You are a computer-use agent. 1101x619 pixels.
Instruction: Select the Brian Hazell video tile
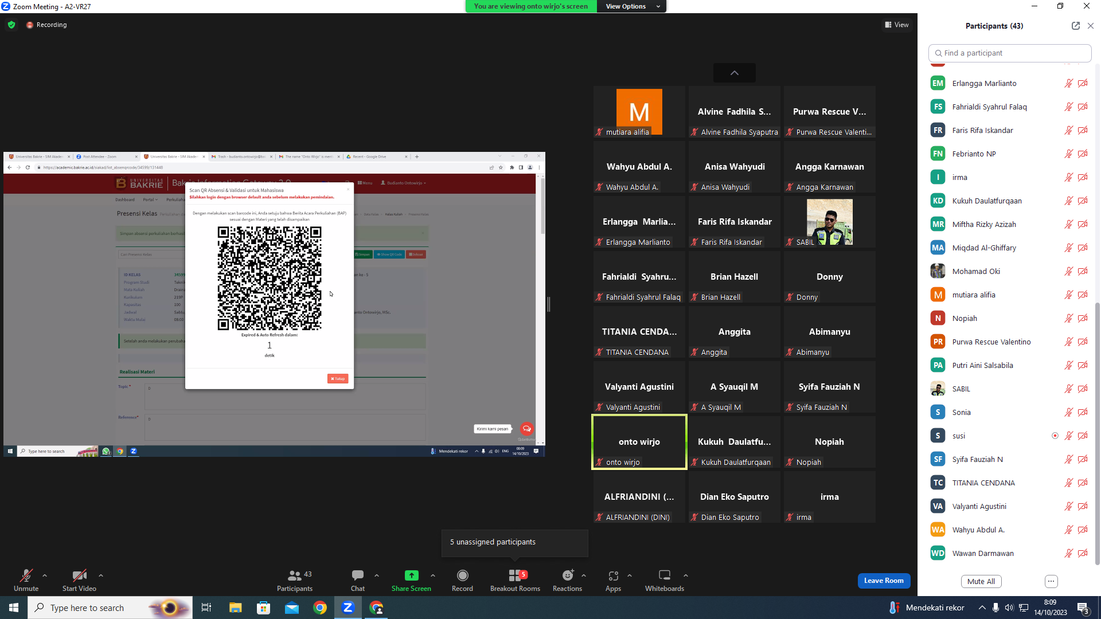[734, 277]
